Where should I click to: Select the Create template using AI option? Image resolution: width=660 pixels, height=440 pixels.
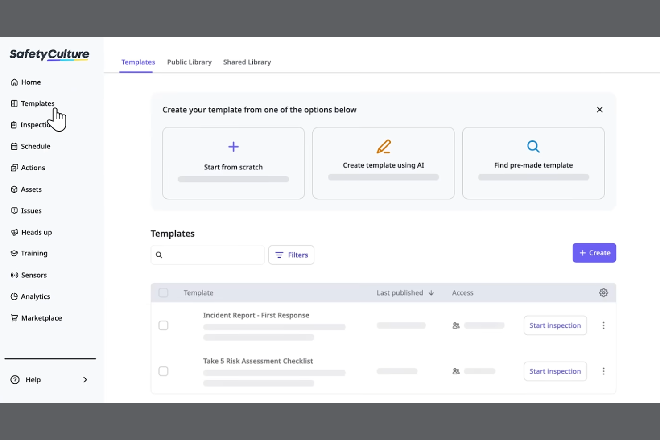pos(383,163)
